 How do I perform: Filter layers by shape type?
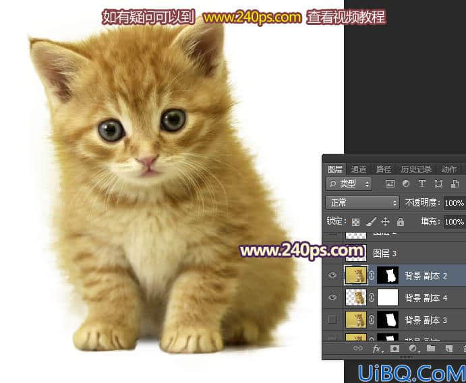tap(438, 184)
